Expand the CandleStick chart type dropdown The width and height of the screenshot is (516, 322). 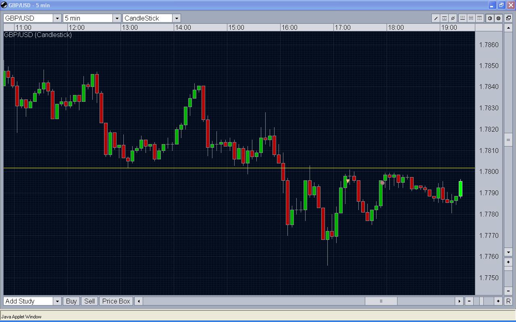(x=177, y=18)
